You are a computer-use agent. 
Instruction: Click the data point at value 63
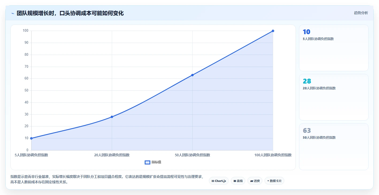[x=192, y=75]
